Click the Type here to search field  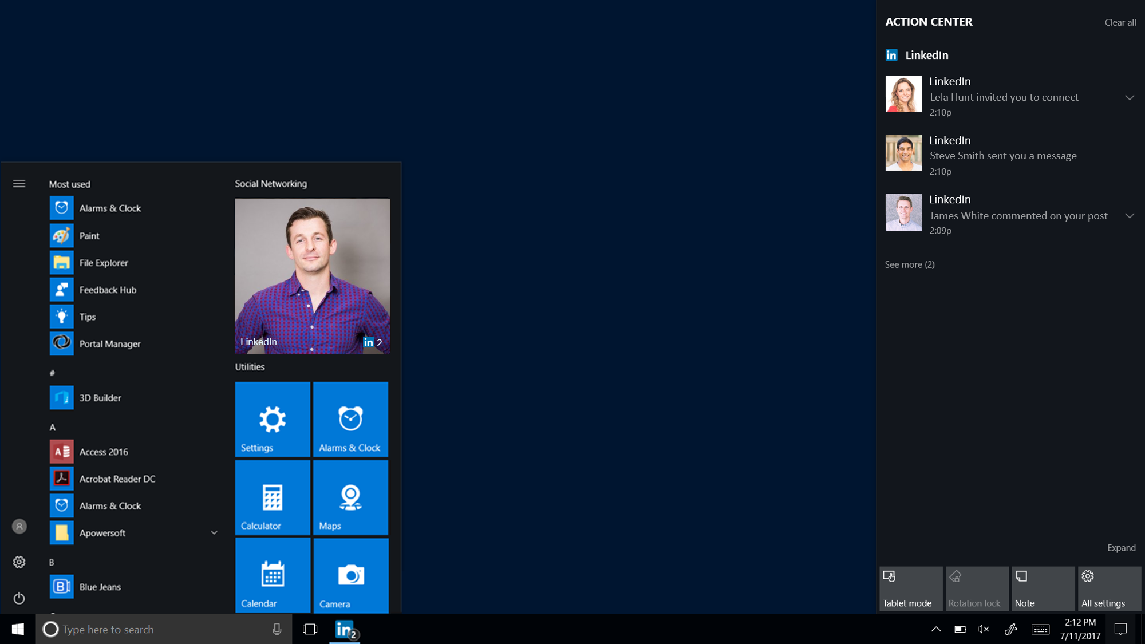(143, 629)
